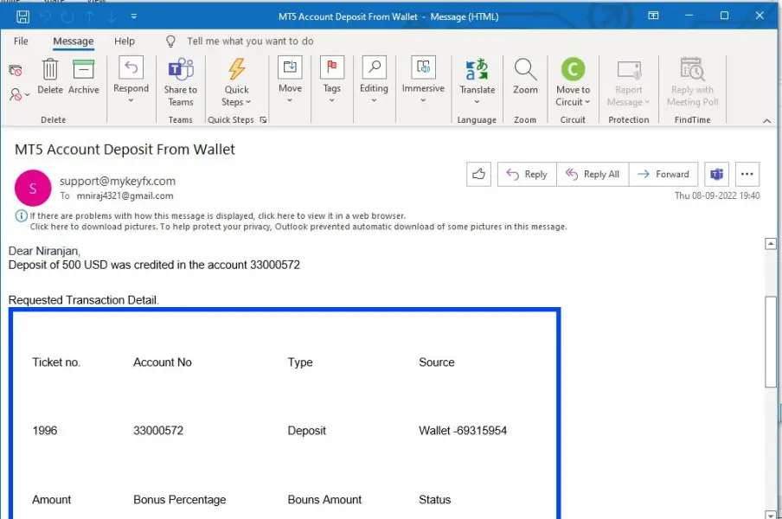The width and height of the screenshot is (782, 519).
Task: Click the Teams icon beside Forward
Action: 716,174
